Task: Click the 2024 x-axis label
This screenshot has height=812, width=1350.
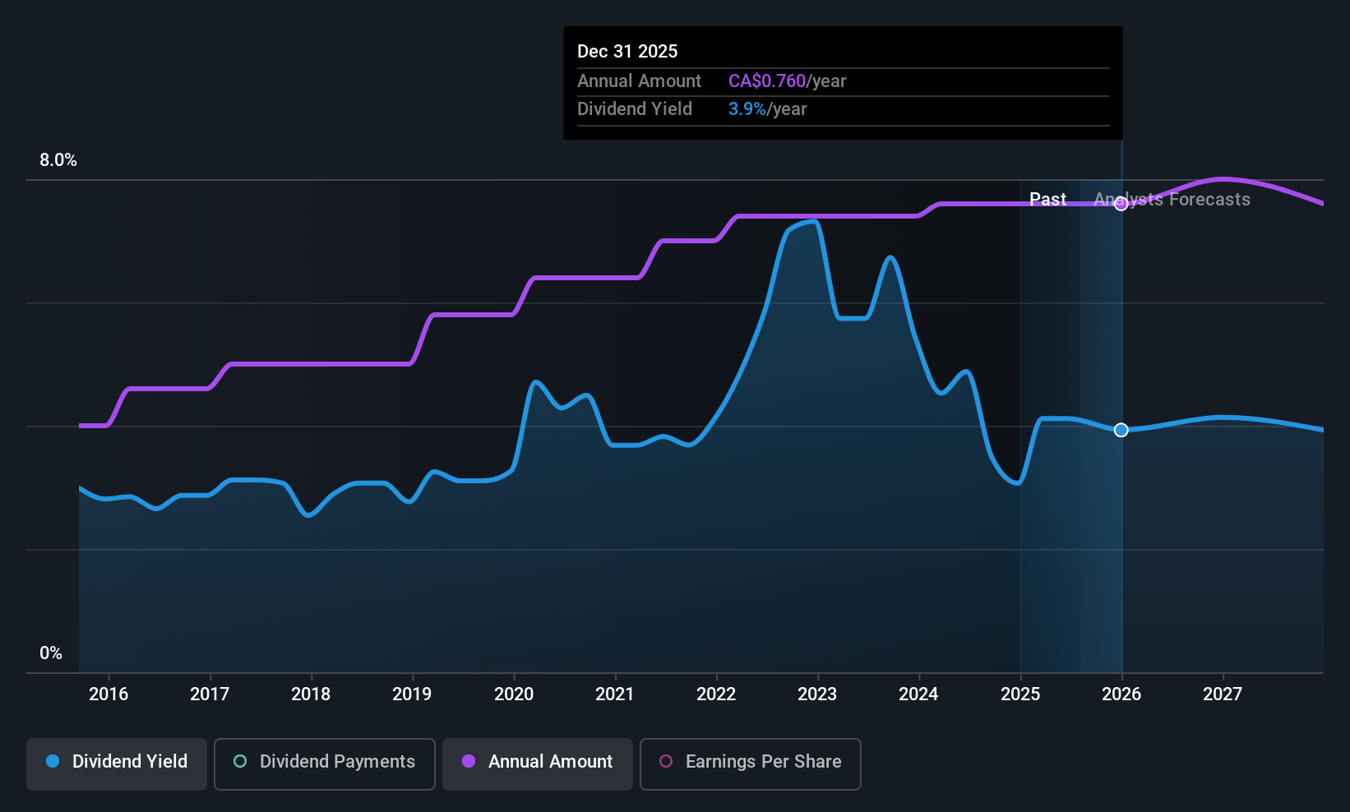Action: (x=918, y=694)
